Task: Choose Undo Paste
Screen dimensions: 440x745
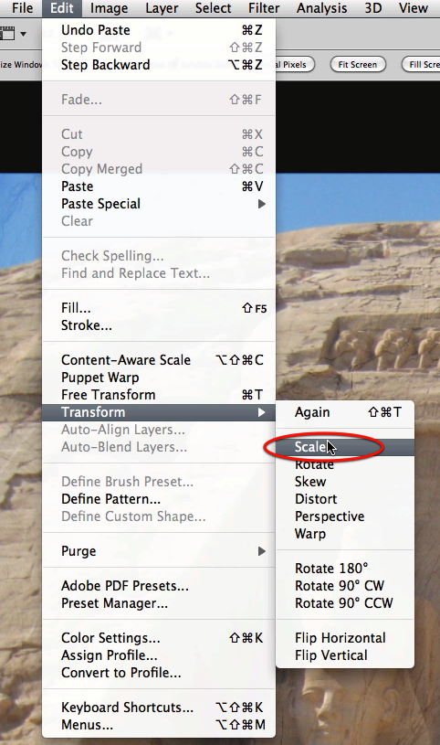Action: click(x=159, y=30)
